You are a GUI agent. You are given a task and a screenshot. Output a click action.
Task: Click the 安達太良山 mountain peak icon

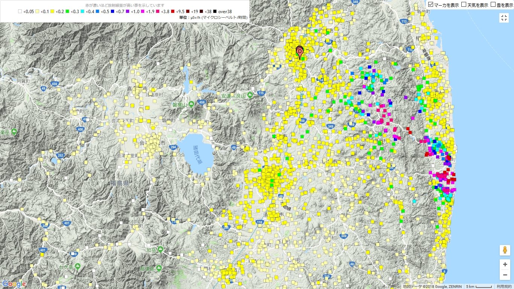click(x=250, y=96)
